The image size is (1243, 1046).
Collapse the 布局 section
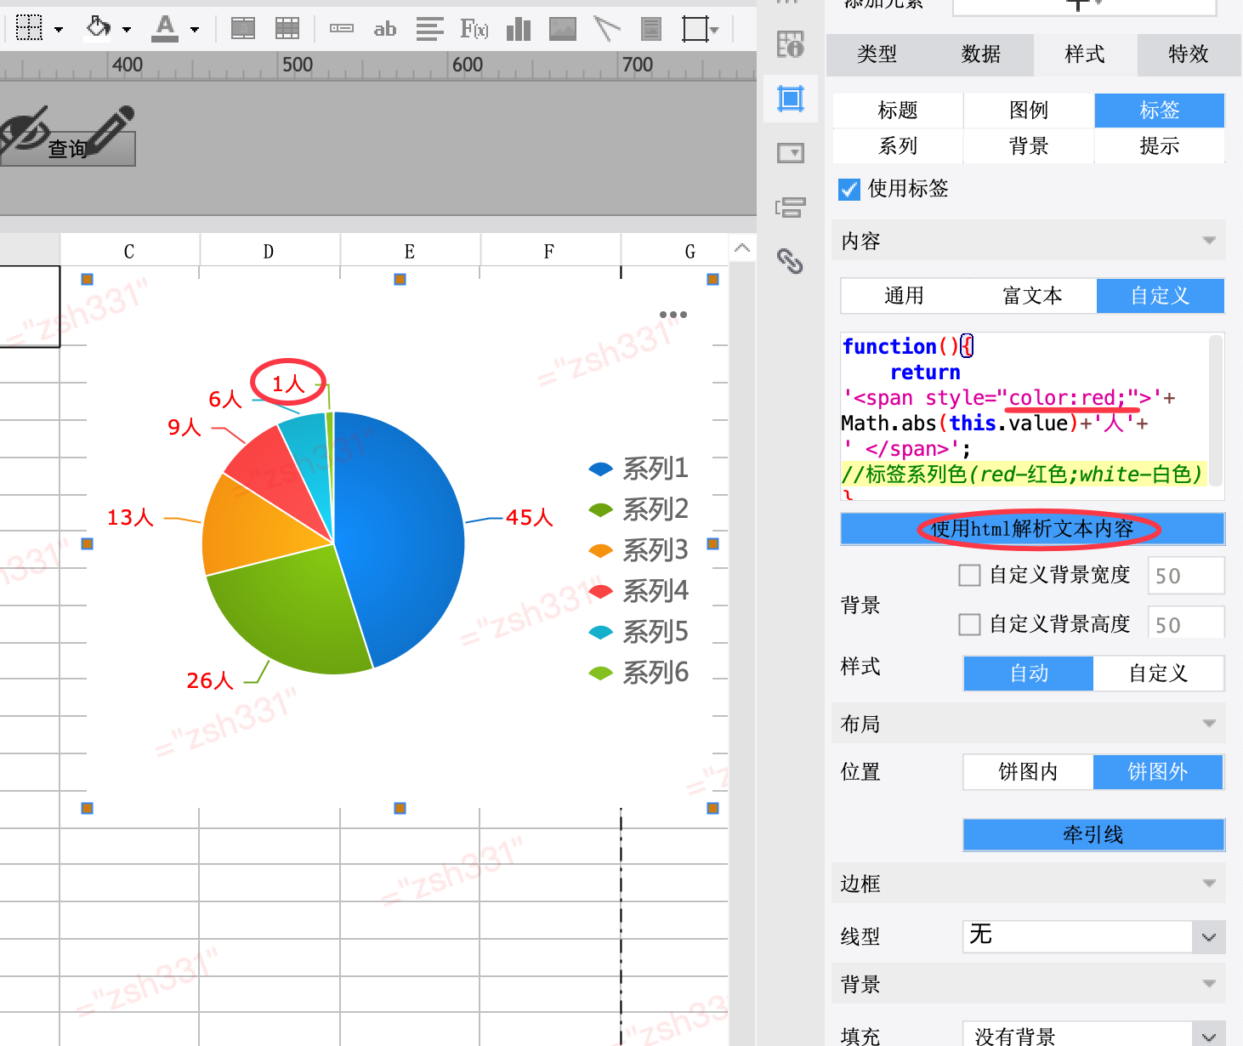click(x=1209, y=724)
